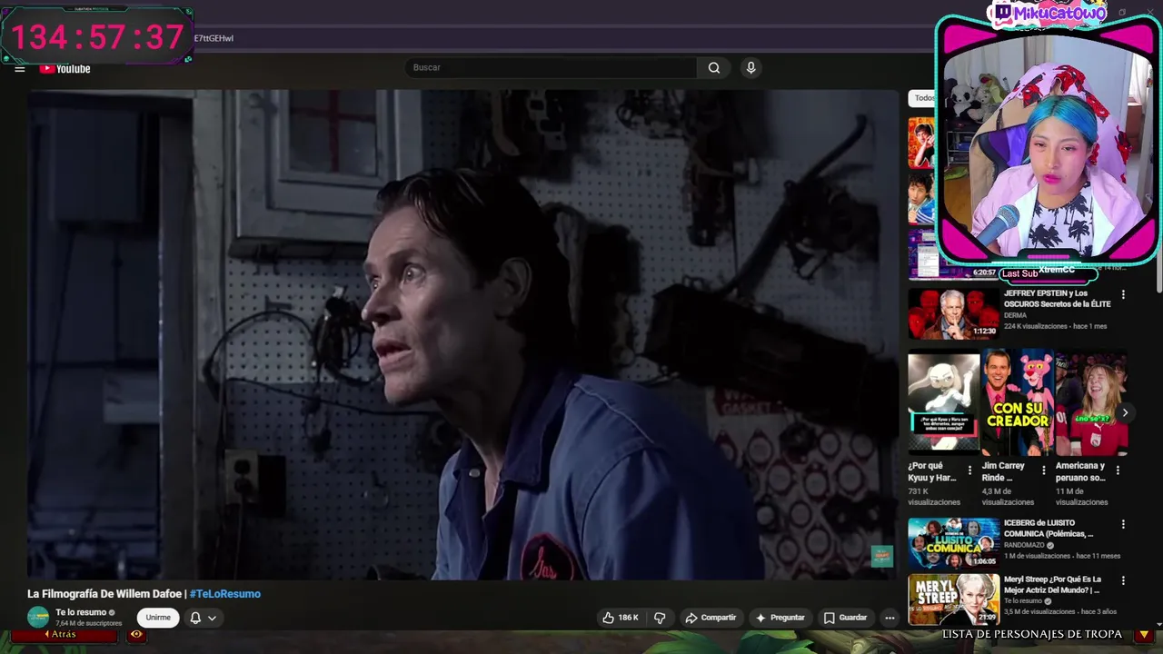Select the Todos filter chip
The image size is (1163, 654).
point(923,98)
